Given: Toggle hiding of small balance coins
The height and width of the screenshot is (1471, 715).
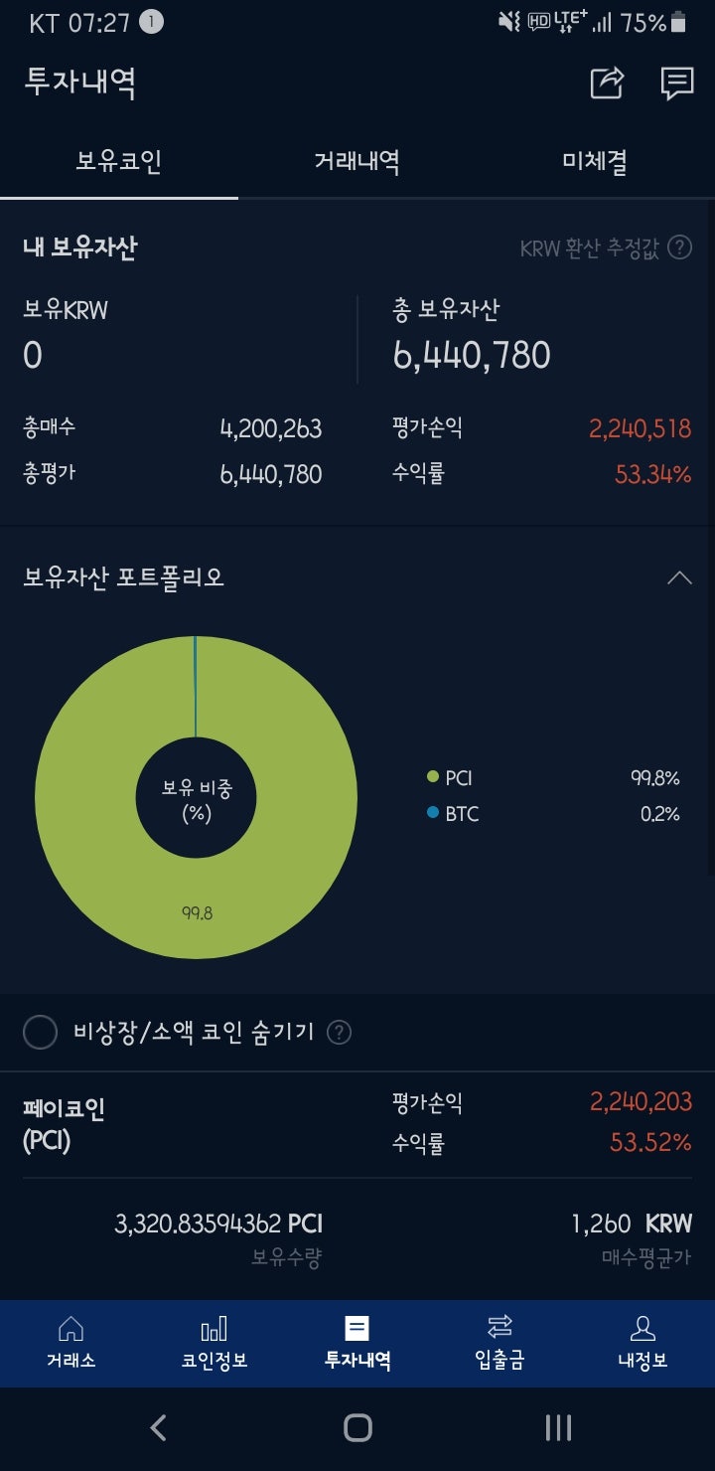Looking at the screenshot, I should (41, 1033).
